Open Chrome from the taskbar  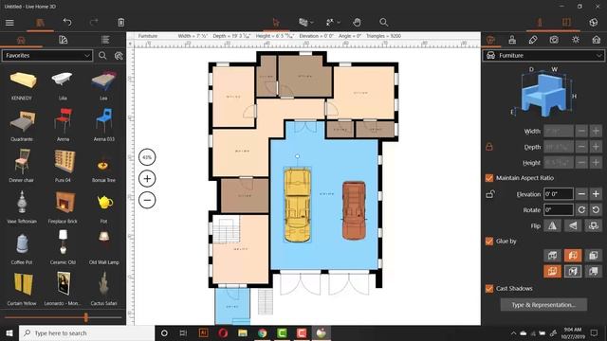click(x=263, y=332)
